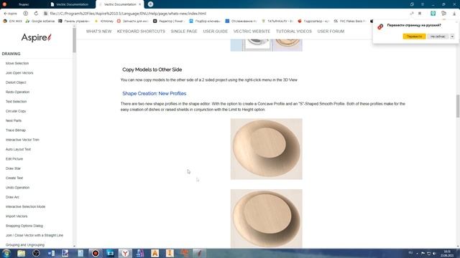Open the TUTORIAL VIDEOS menu item
Viewport: 460px width, 258px height.
coord(294,32)
